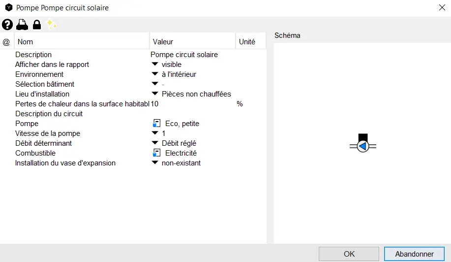Viewport: 451px width, 262px height.
Task: Open catalog icon beside Electricité
Action: click(156, 153)
